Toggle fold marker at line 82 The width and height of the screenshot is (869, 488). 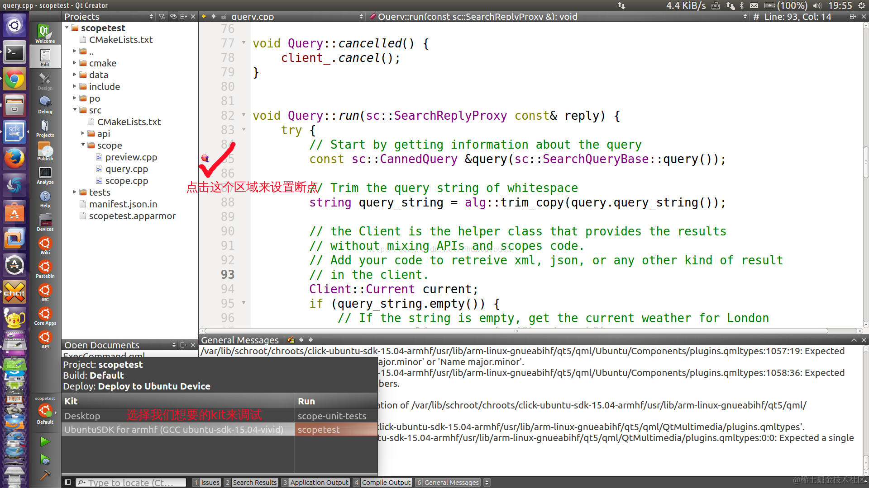pyautogui.click(x=244, y=115)
